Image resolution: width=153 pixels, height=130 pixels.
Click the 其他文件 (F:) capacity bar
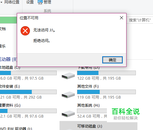pyautogui.click(x=106, y=92)
